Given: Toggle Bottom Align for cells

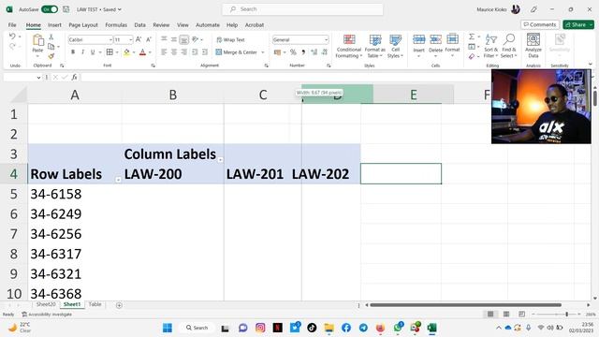Looking at the screenshot, I should point(184,39).
